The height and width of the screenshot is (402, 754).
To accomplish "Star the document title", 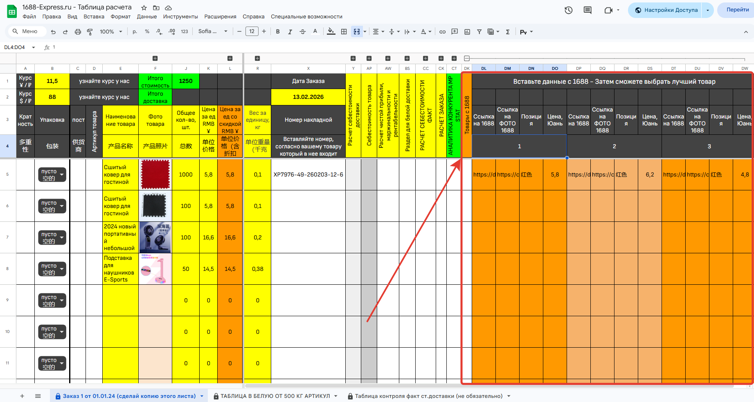I will click(144, 8).
